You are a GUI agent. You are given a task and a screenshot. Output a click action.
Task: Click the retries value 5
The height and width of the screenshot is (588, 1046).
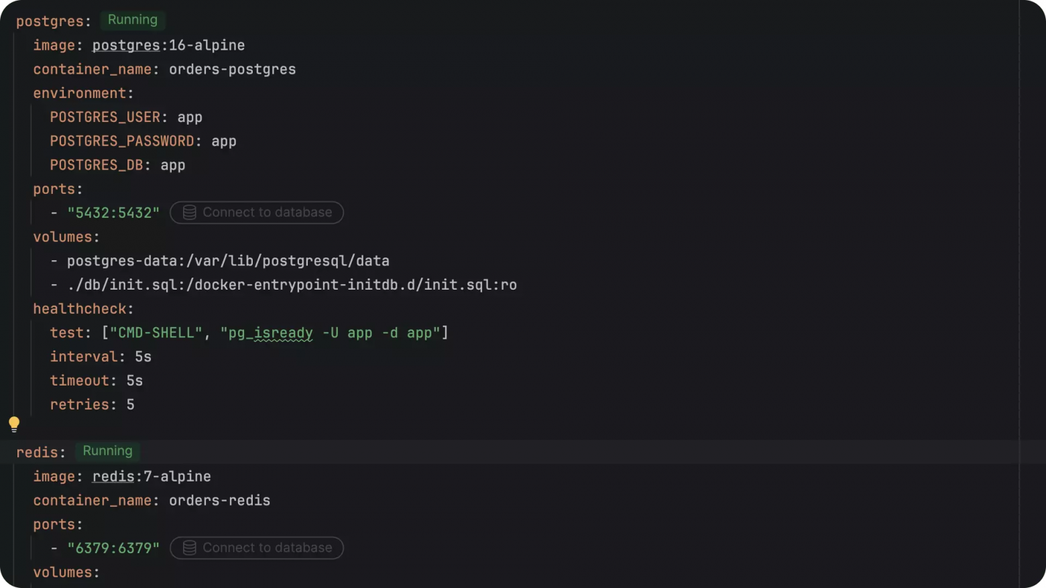tap(130, 405)
